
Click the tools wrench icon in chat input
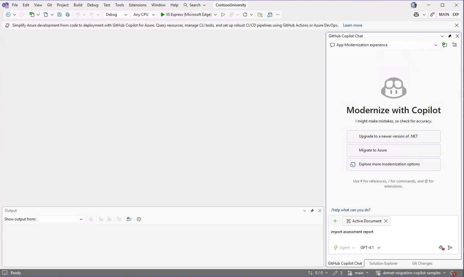442,248
